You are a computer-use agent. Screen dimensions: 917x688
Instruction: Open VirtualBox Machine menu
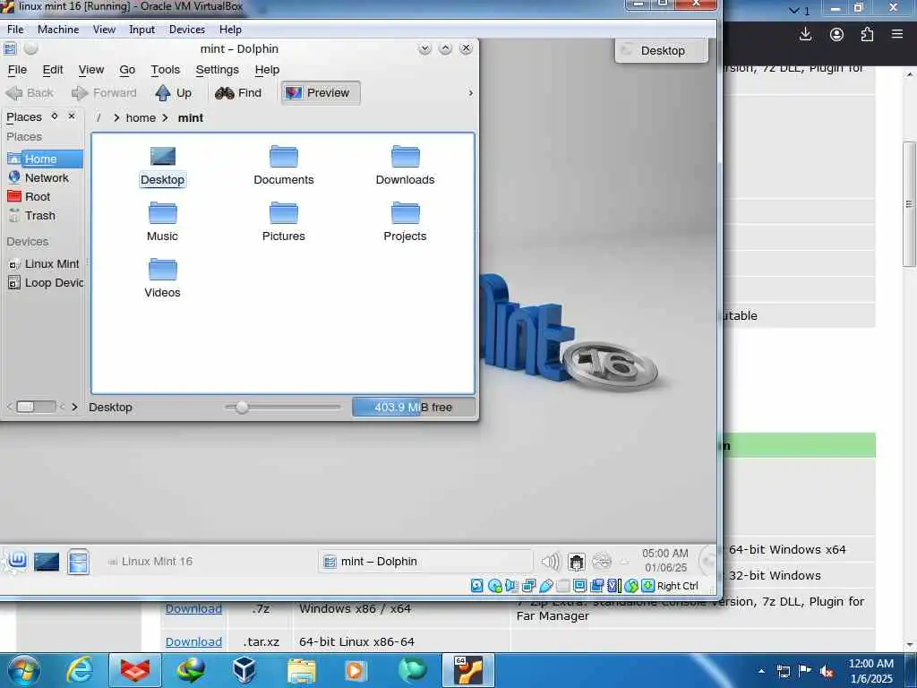tap(58, 30)
